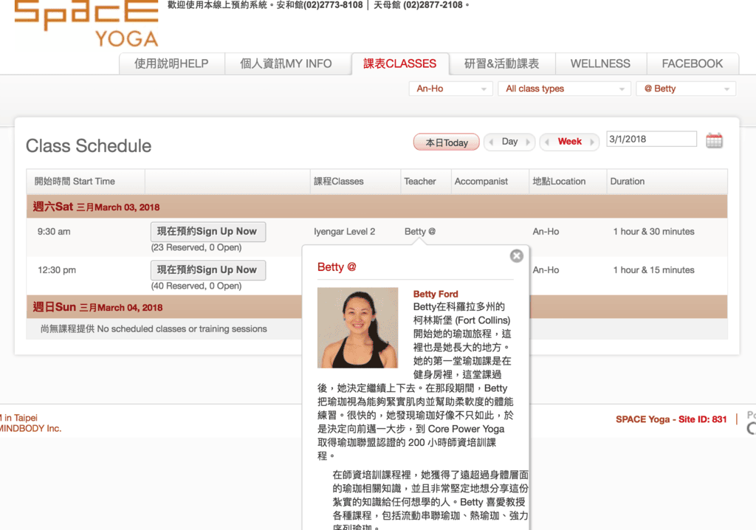
Task: Open the @ Betty teacher filter dropdown
Action: 685,89
